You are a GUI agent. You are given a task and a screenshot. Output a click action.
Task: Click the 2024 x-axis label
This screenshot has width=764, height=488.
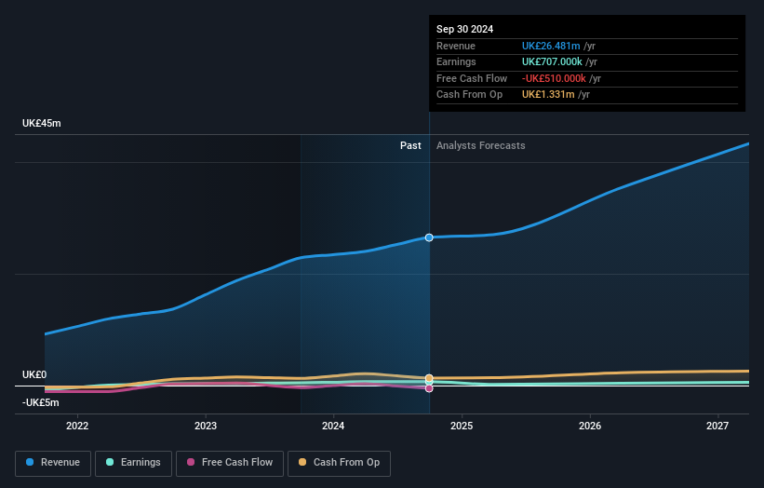(333, 426)
